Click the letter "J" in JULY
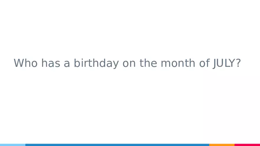Viewport: 260px width, 146px height. [214, 63]
